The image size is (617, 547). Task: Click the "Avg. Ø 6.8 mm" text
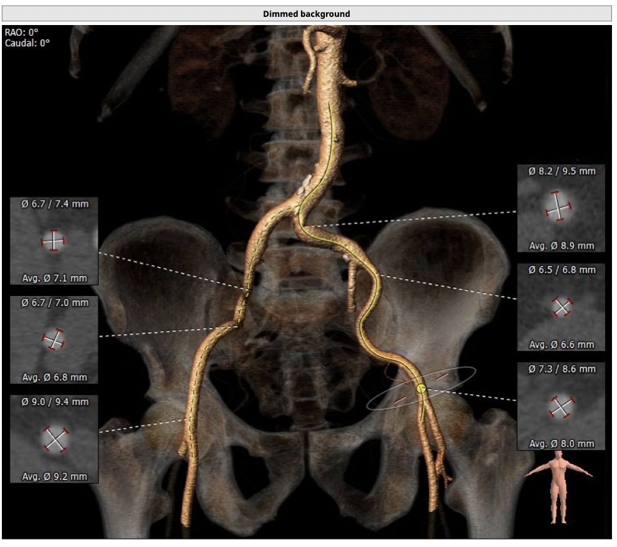tap(54, 377)
